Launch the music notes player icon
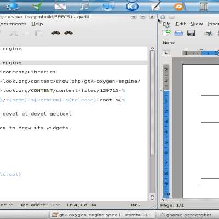Viewport: 219px width, 219px height. click(84, 7)
